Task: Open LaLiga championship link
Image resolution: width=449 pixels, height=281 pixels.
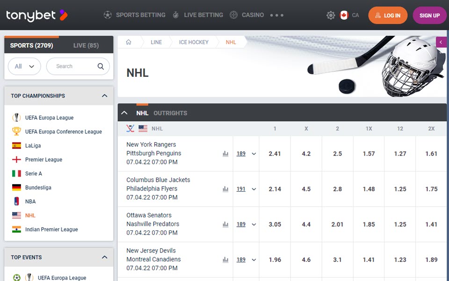Action: pyautogui.click(x=33, y=145)
